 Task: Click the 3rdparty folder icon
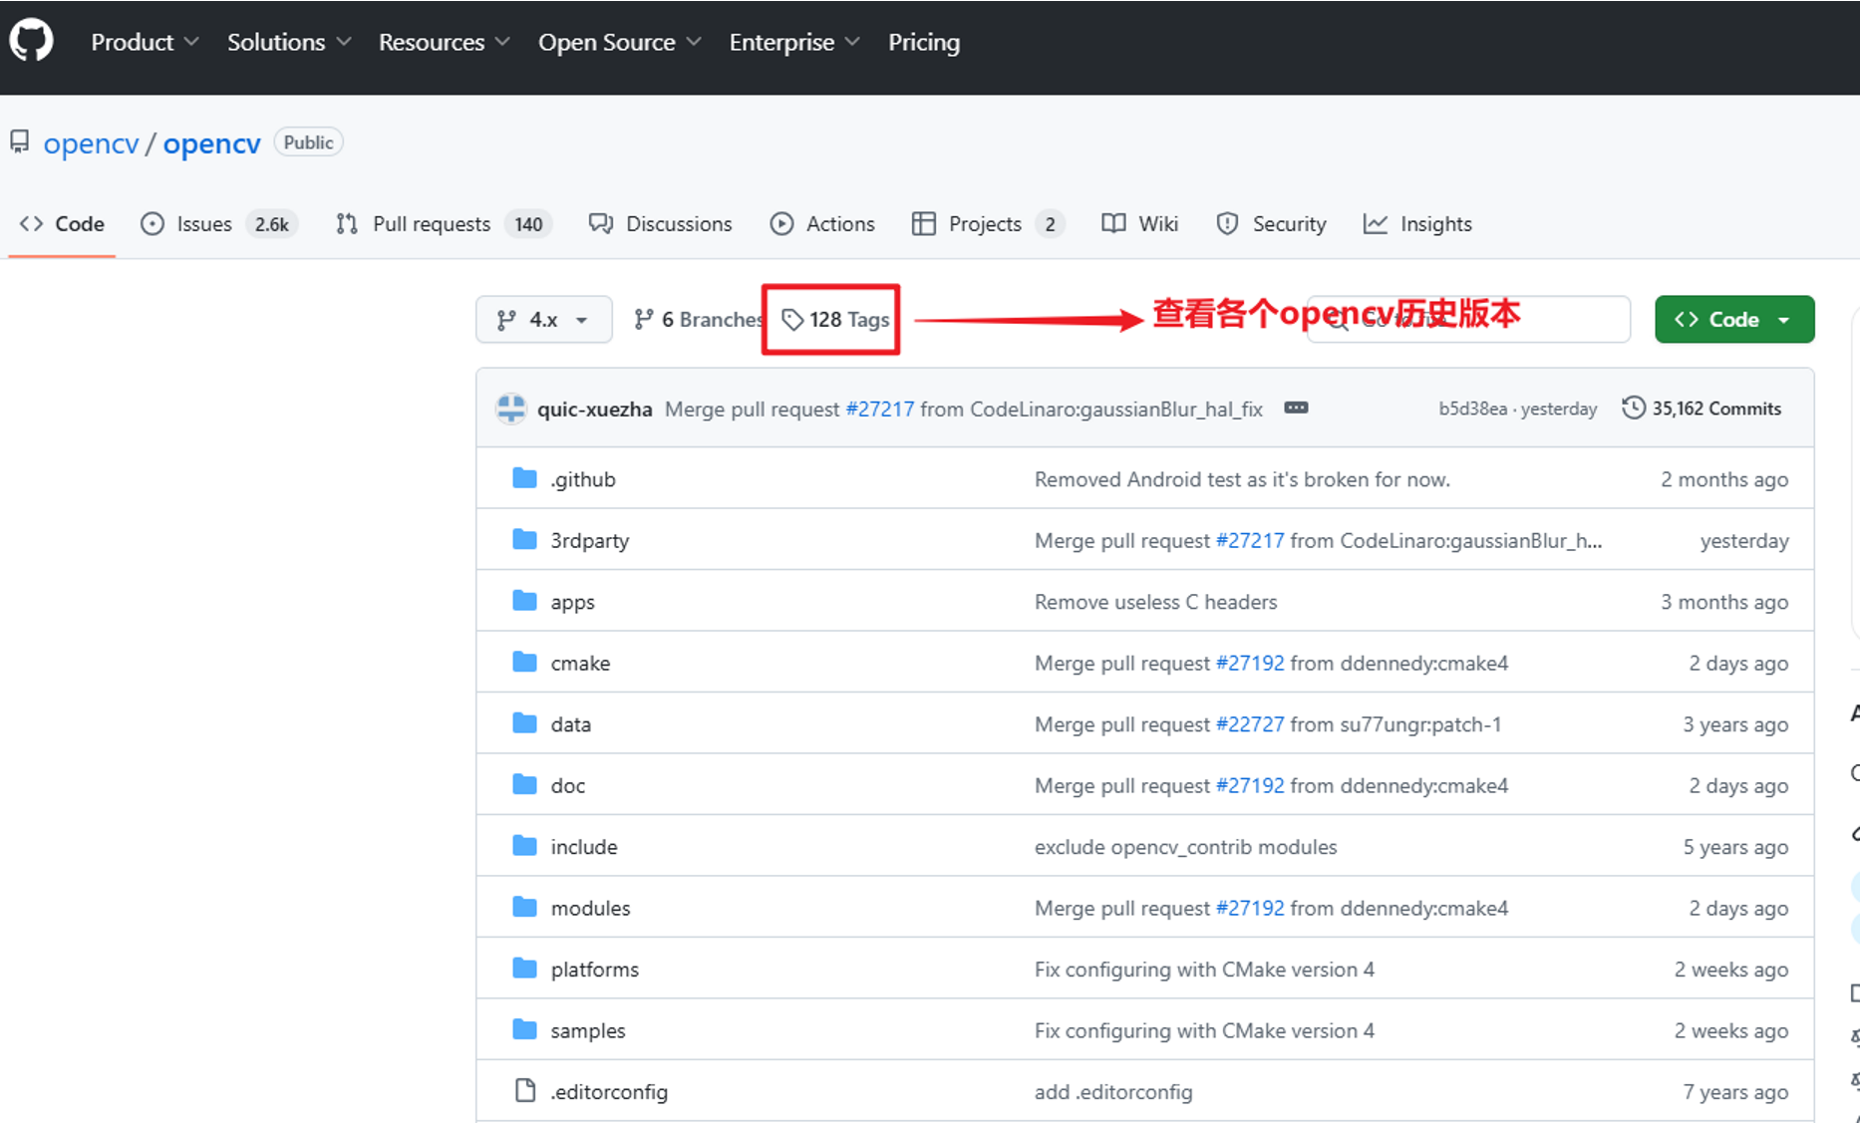[x=524, y=540]
